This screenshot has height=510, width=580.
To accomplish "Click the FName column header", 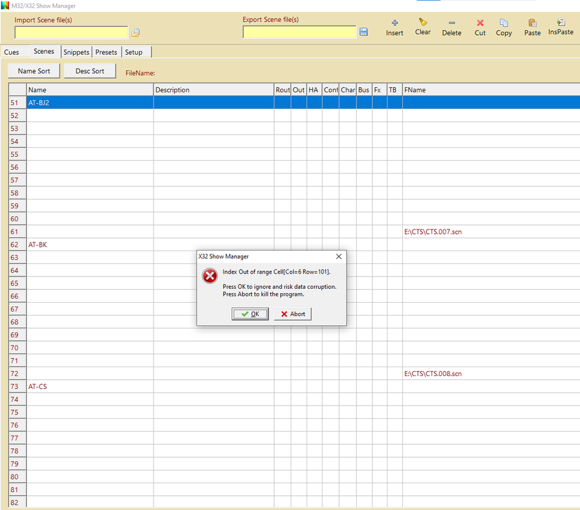I will click(x=491, y=90).
